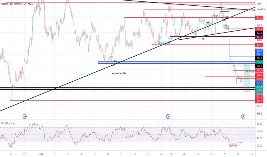Select the 286.9 black price label
This screenshot has height=157, width=267.
point(259,58)
